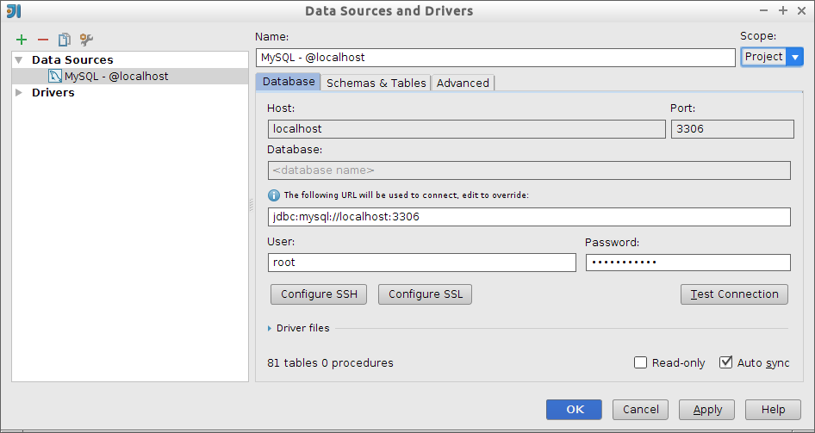Screen dimensions: 815x433
Task: Select MySQL - @localhost in the tree
Action: [130, 77]
